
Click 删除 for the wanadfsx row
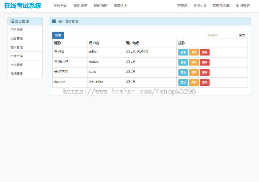pos(205,83)
